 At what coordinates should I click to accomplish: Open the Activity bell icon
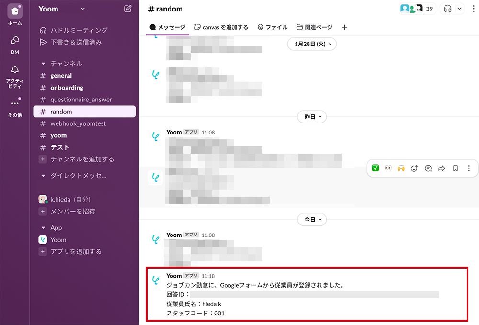point(15,69)
